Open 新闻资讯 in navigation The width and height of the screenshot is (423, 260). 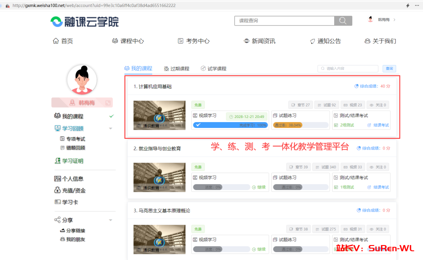tap(259, 41)
